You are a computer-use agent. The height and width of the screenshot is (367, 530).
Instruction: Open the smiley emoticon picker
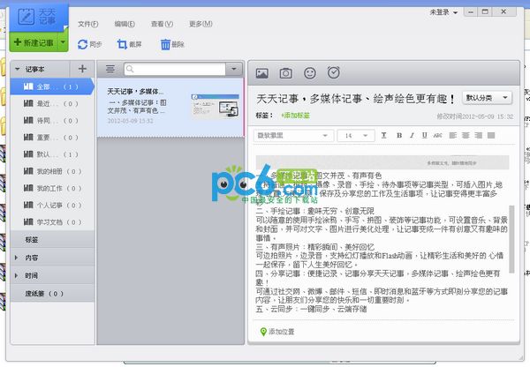point(309,72)
